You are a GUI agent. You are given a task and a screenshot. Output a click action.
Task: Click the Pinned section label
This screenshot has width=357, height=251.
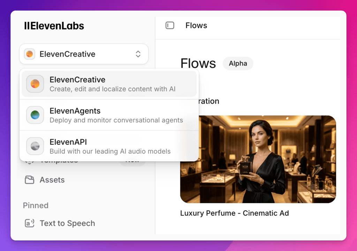point(36,205)
